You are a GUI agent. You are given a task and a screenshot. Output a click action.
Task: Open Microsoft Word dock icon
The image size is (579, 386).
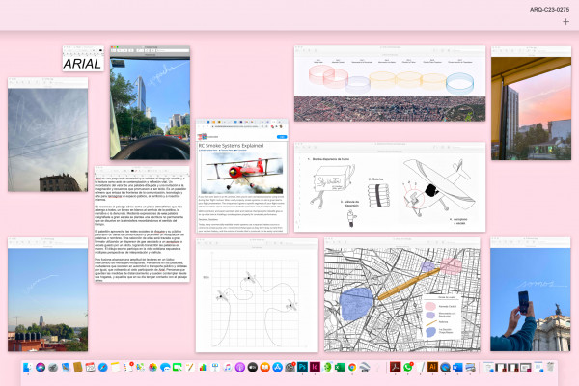pos(457,367)
